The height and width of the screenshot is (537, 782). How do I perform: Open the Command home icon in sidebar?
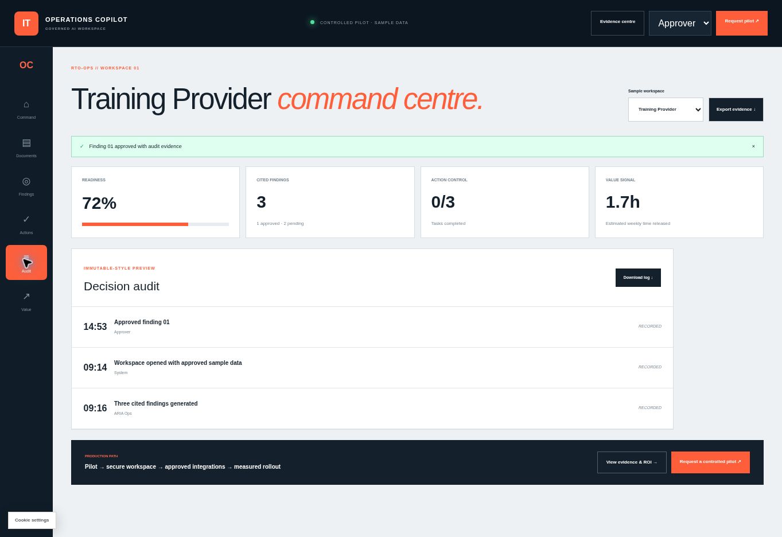tap(26, 104)
